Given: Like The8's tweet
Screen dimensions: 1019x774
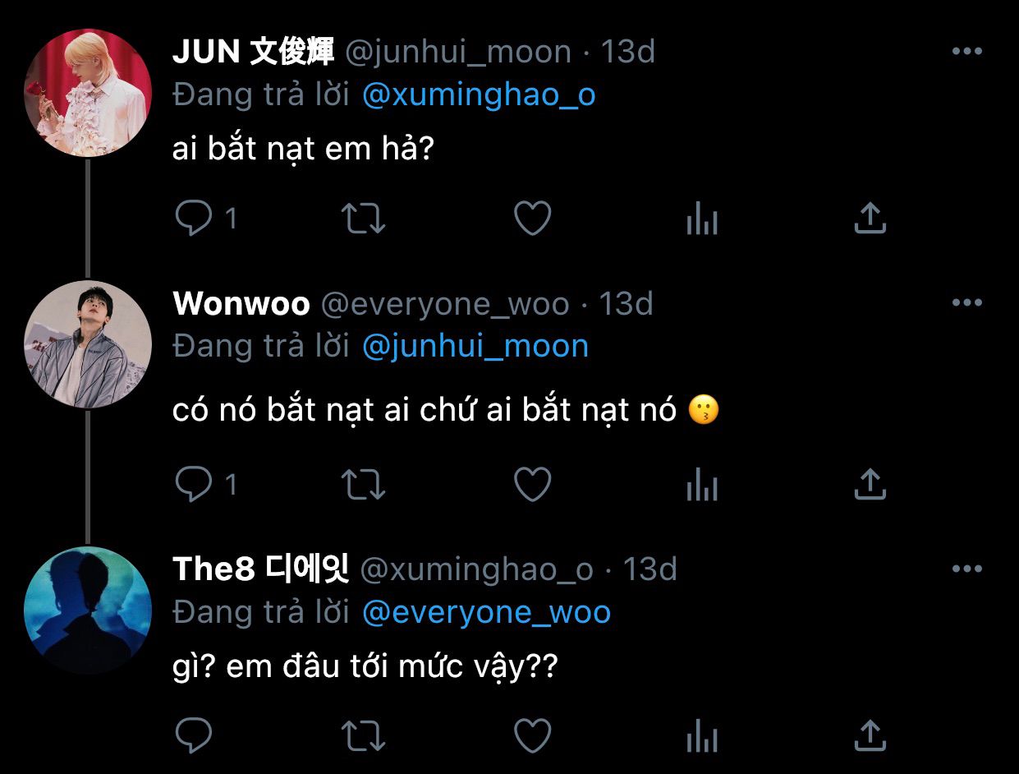Looking at the screenshot, I should [532, 735].
